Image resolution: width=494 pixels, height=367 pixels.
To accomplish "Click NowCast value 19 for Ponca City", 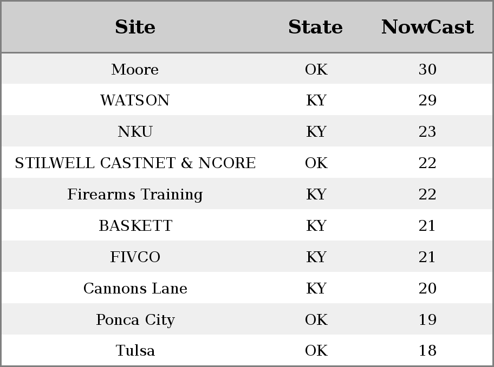I will tap(427, 320).
